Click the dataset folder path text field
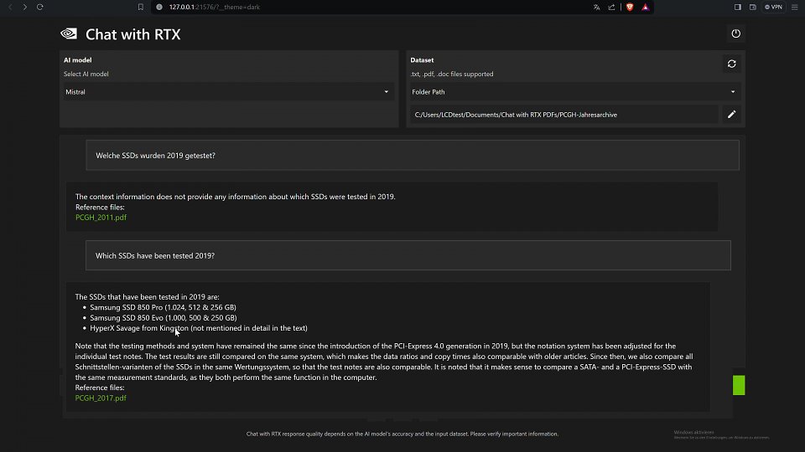This screenshot has height=452, width=805. [x=563, y=115]
